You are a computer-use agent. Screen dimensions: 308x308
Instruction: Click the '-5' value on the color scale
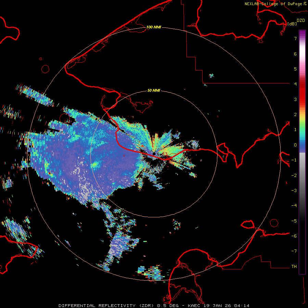pyautogui.click(x=294, y=221)
